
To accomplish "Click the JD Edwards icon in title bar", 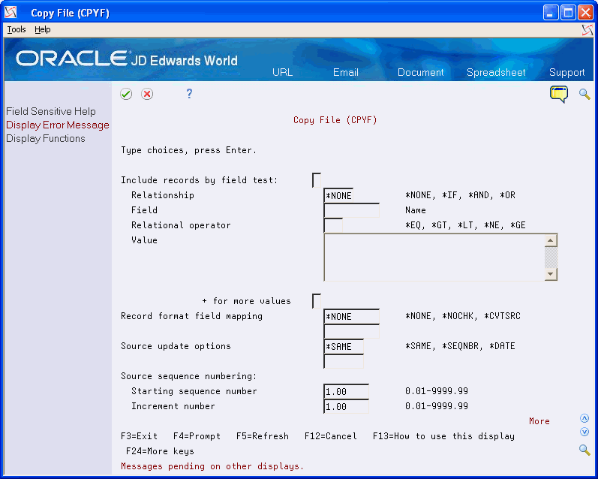I will point(11,13).
